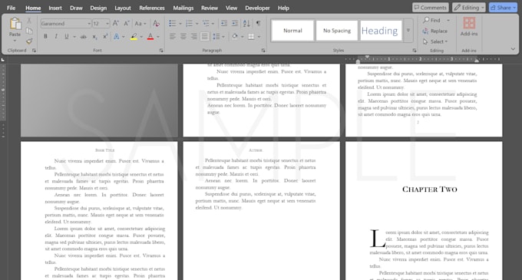Open the Editing mode dropdown
522x280 pixels.
469,8
